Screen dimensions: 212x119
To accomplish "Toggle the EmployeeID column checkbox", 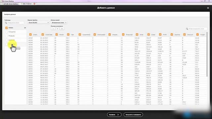I will 95,34.
